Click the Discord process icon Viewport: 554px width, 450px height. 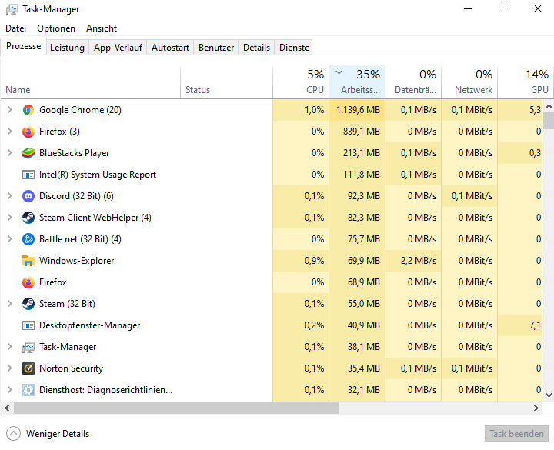28,196
